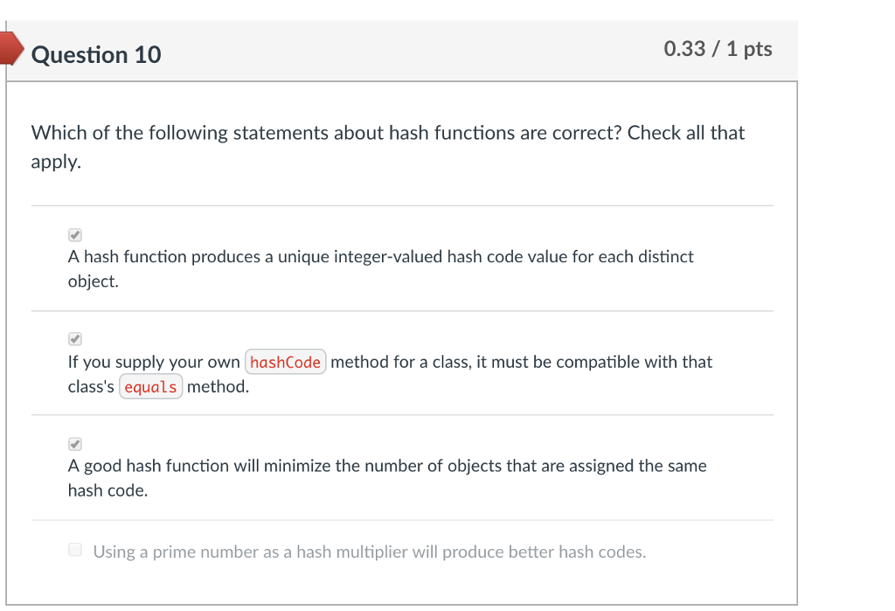The height and width of the screenshot is (611, 895).
Task: Select the prime number hash multiplier answer text
Action: point(369,552)
